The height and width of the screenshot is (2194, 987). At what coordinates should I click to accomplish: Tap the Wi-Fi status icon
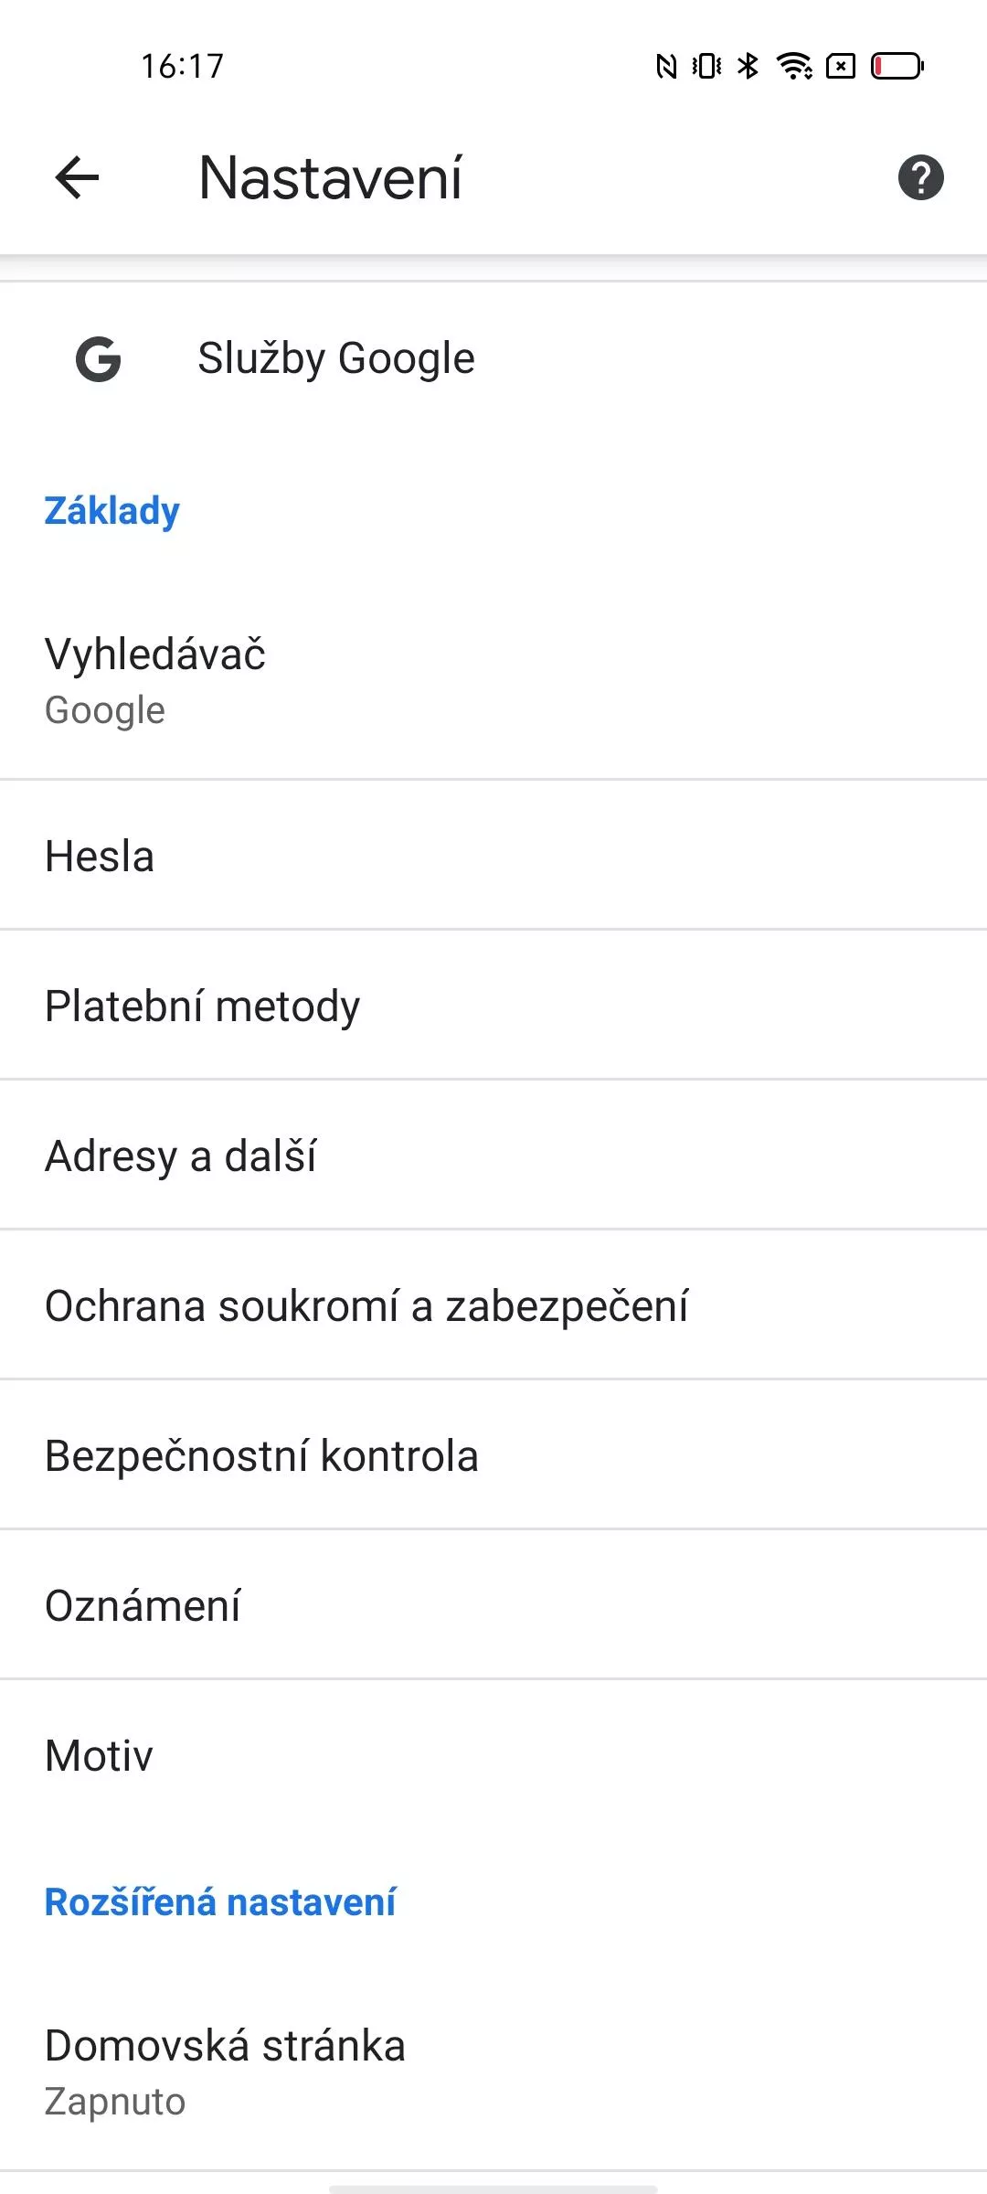click(x=794, y=66)
